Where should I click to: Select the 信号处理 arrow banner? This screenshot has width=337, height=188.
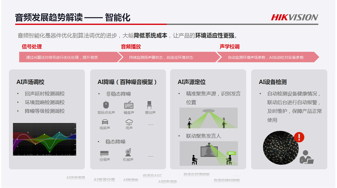tap(68, 57)
